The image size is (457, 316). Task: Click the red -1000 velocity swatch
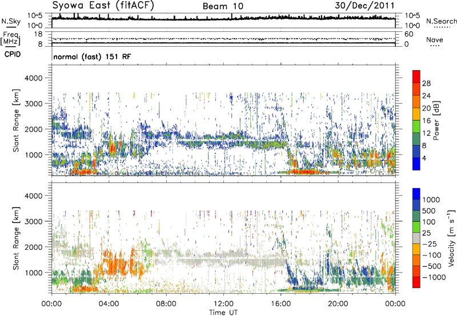[416, 282]
